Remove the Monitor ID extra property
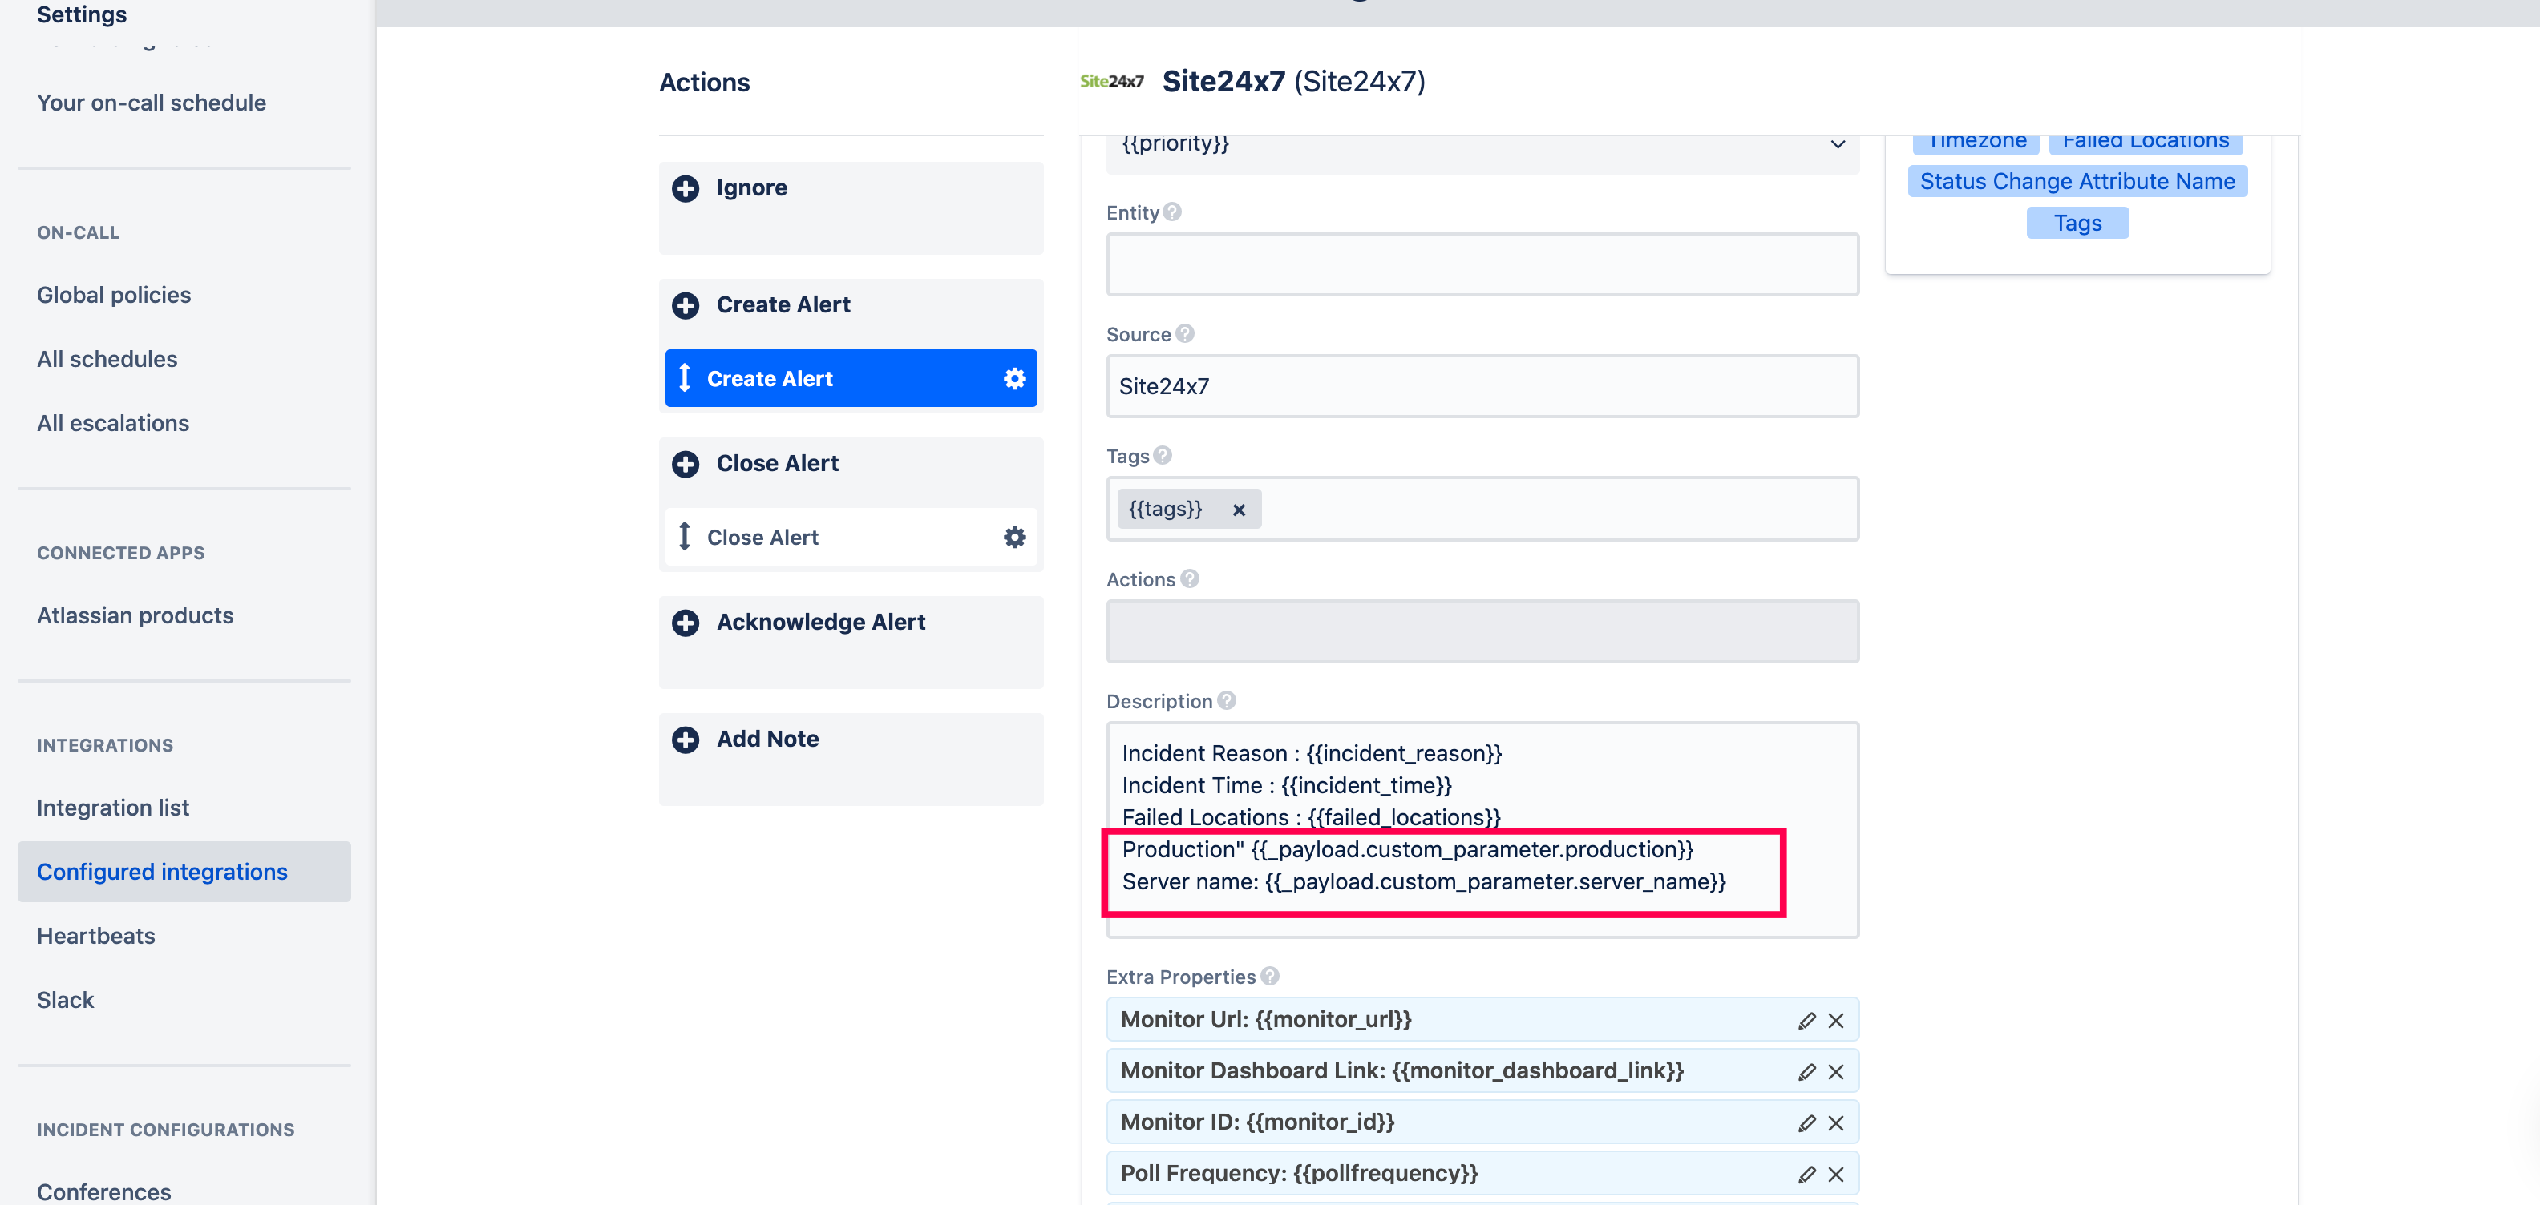This screenshot has width=2540, height=1205. tap(1836, 1123)
